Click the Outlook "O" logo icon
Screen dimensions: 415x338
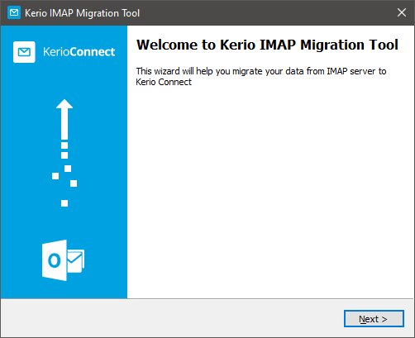[55, 260]
